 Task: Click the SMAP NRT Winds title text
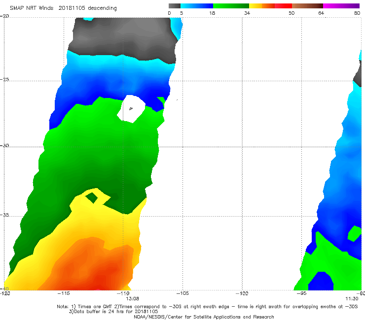pyautogui.click(x=32, y=8)
